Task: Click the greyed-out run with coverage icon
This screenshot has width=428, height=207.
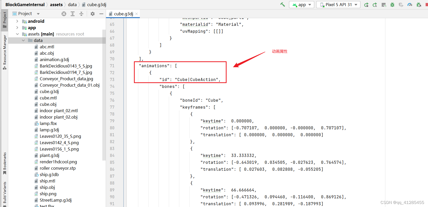Action: [x=401, y=5]
